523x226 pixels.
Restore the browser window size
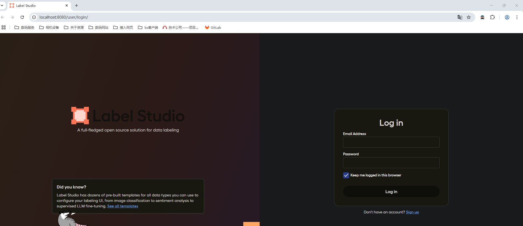(504, 5)
